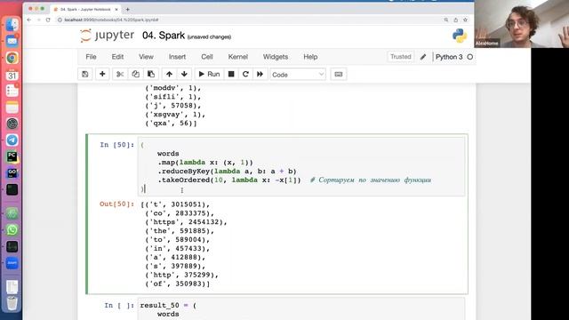Open the Kernel menu
This screenshot has height=320, width=569.
coord(238,57)
